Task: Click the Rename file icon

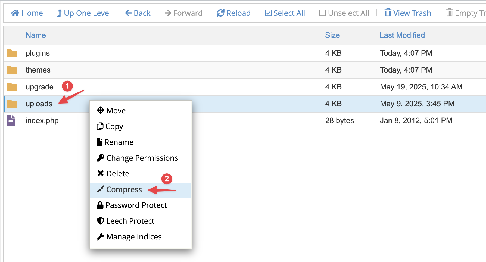Action: pos(100,142)
